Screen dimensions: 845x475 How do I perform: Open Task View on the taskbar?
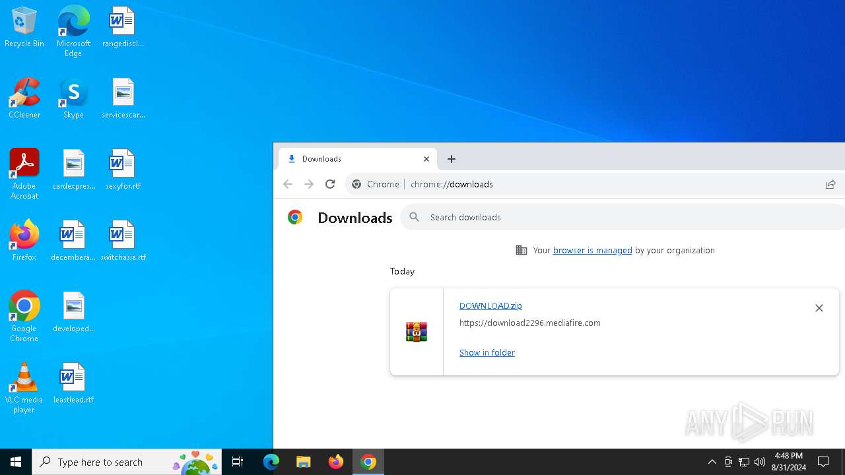coord(238,462)
